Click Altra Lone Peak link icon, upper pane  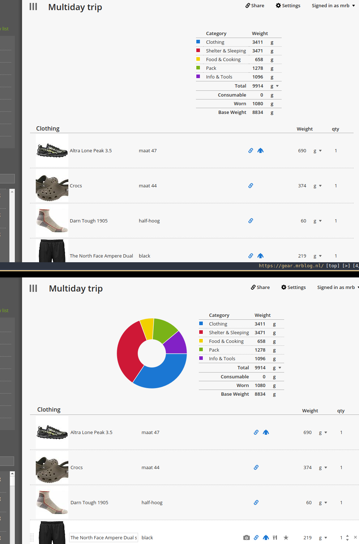point(251,150)
